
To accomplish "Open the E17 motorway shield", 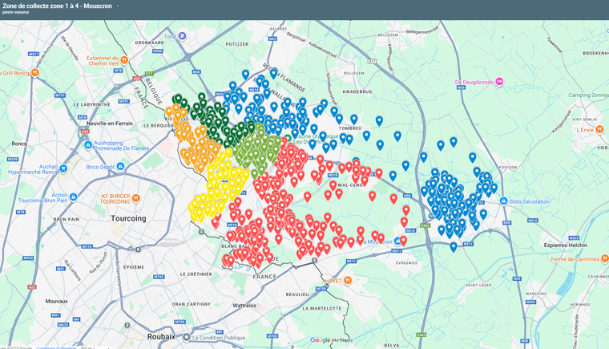I will [x=149, y=73].
